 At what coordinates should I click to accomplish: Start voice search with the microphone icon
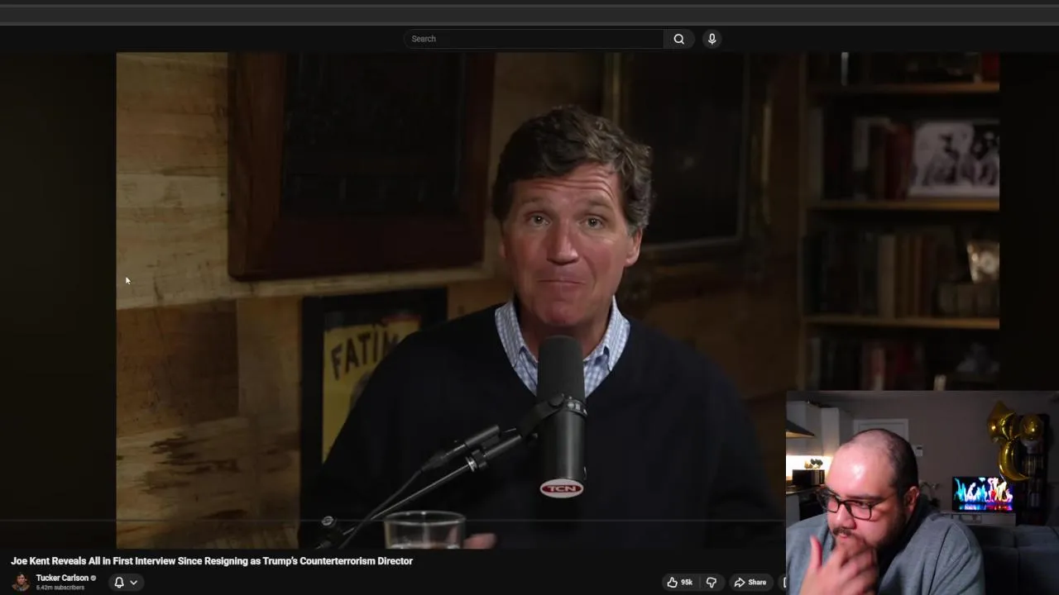point(712,39)
